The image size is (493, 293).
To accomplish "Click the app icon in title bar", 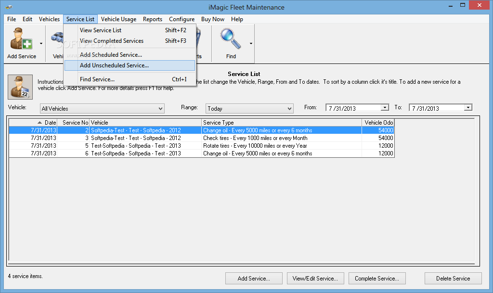I will click(9, 7).
